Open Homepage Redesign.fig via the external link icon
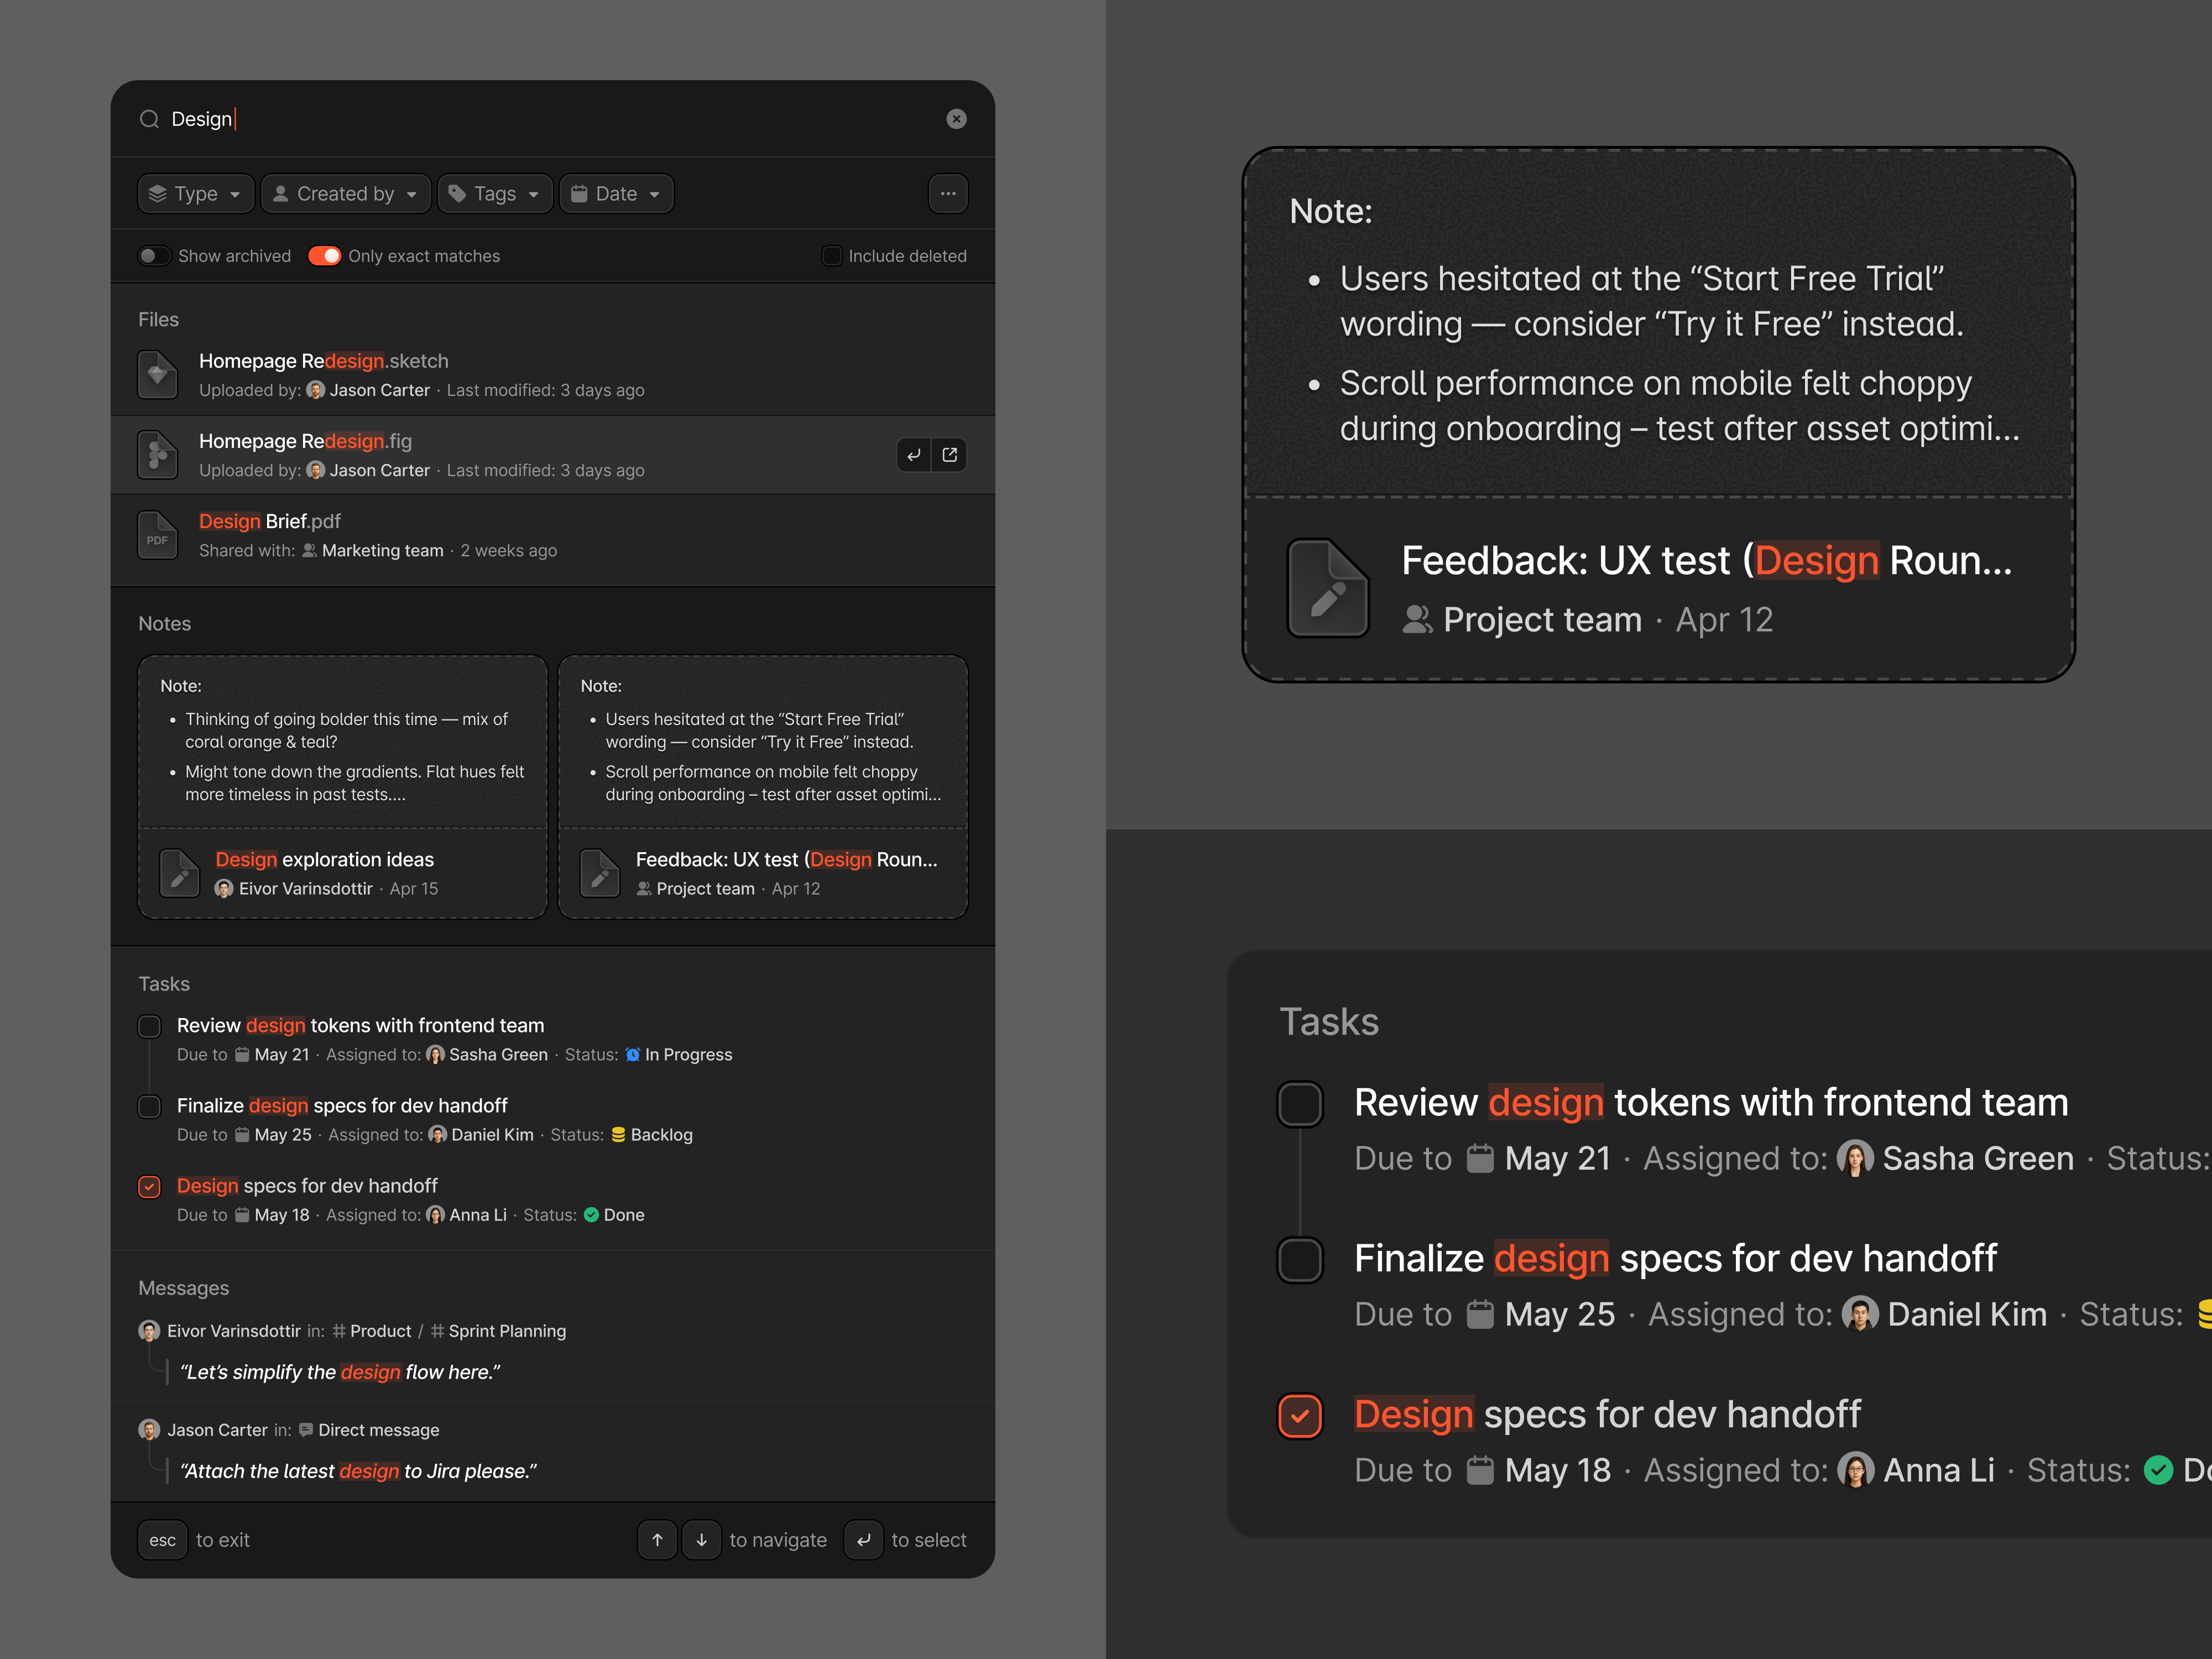This screenshot has width=2212, height=1659. click(x=949, y=455)
